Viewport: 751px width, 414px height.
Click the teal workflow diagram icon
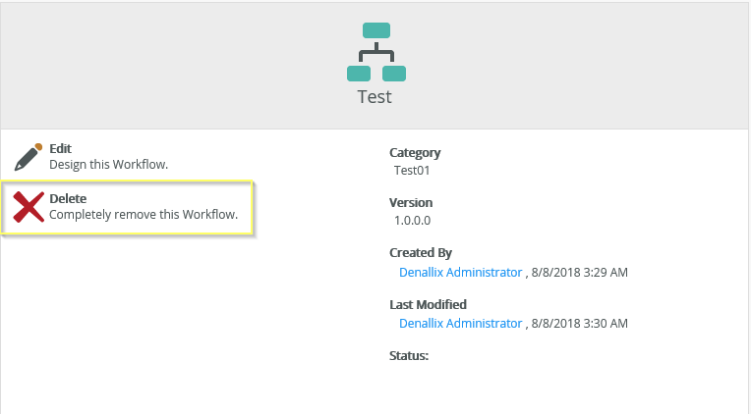pos(375,52)
